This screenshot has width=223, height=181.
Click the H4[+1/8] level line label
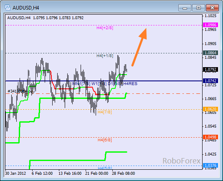105,56
